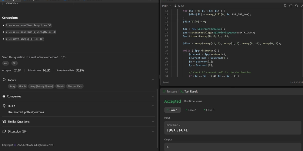Click the Copyright 2025 LeetCode footer text

[28, 145]
